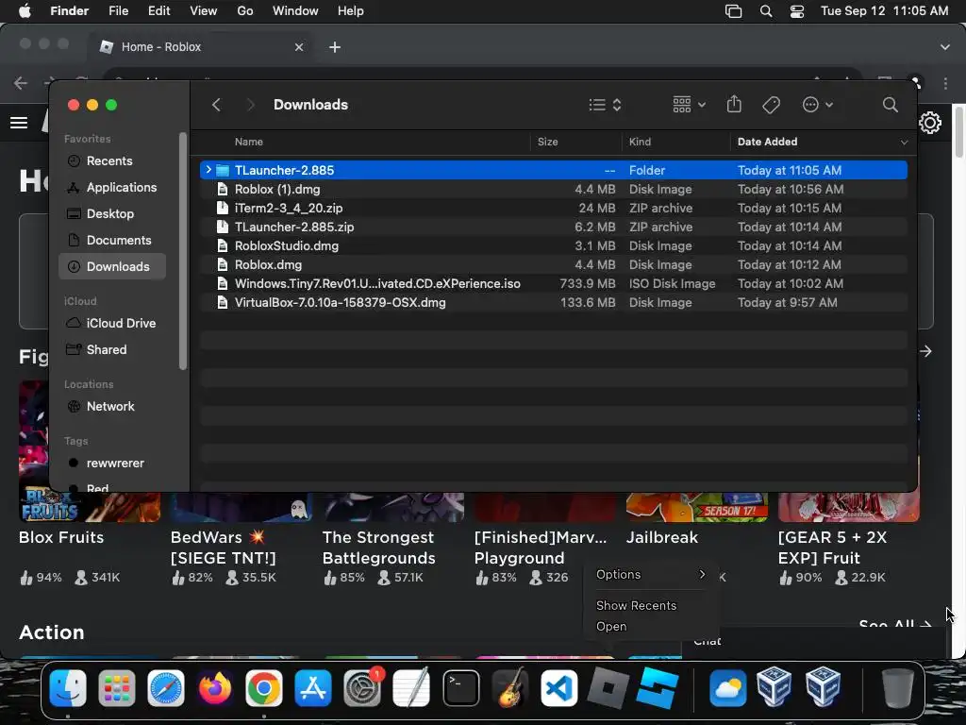This screenshot has width=966, height=725.
Task: Open Control Center in menu bar
Action: pos(797,11)
